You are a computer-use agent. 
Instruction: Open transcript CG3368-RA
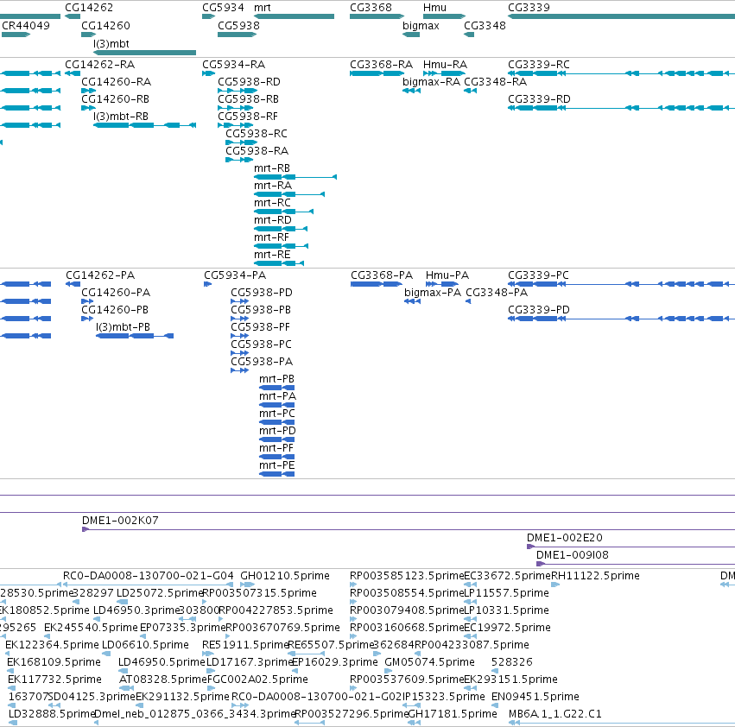(x=377, y=73)
